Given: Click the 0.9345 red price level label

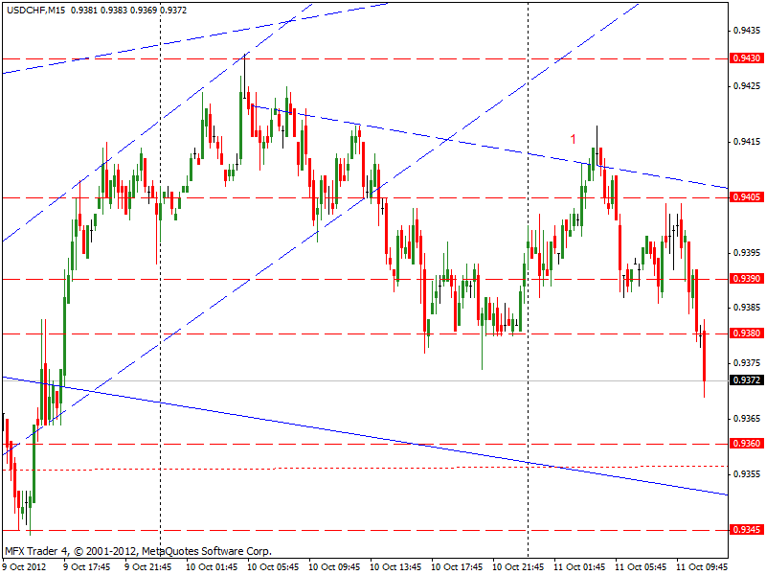Looking at the screenshot, I should [x=747, y=530].
